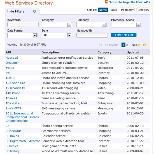Sort the list by Category

coord(143,10)
